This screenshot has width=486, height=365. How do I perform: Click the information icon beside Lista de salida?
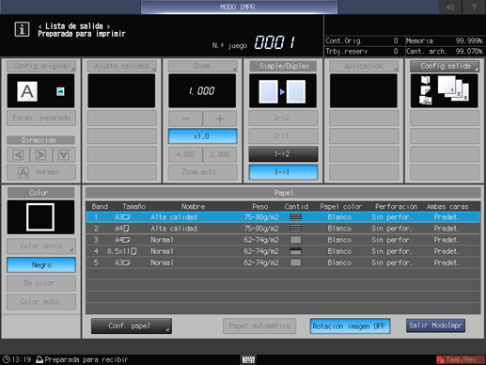click(x=22, y=29)
